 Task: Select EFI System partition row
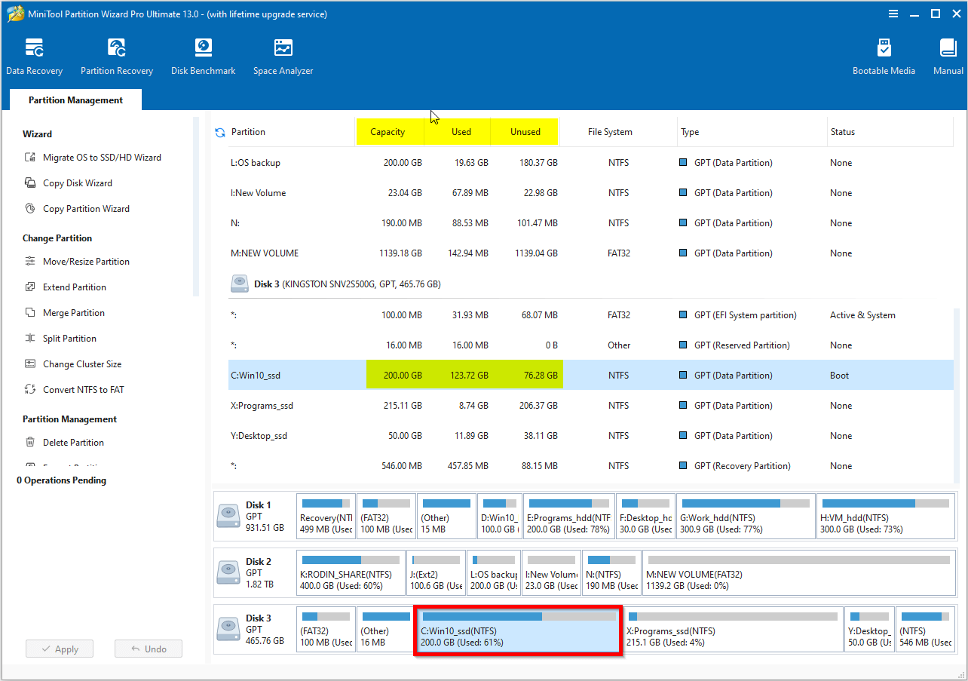tap(591, 315)
